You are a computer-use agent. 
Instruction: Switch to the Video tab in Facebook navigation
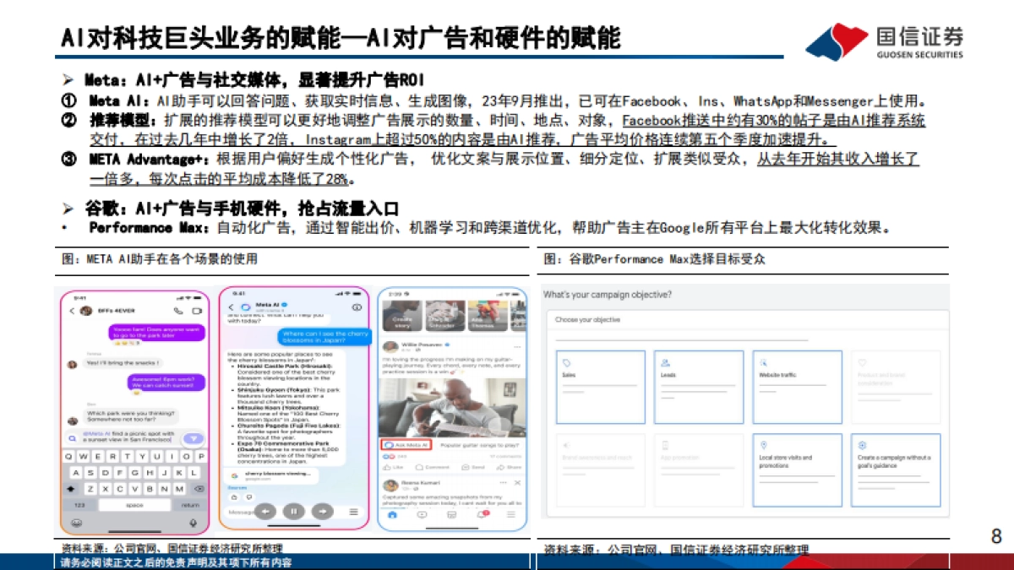pos(422,513)
